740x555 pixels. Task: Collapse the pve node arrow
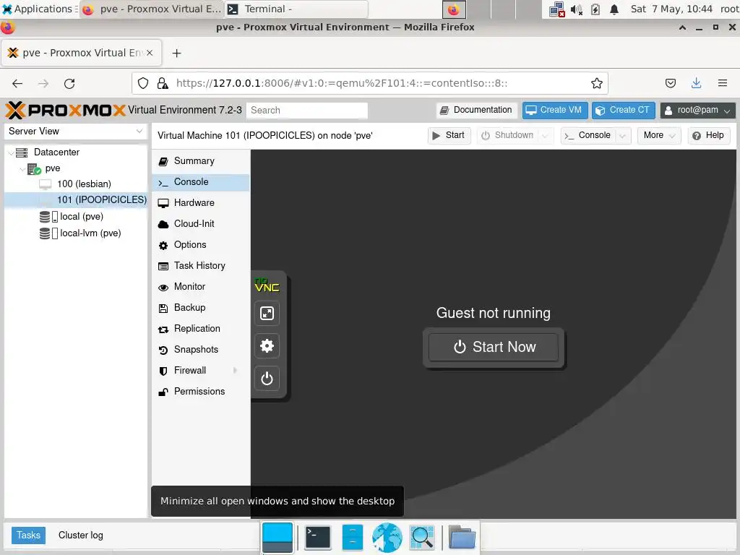tap(22, 168)
